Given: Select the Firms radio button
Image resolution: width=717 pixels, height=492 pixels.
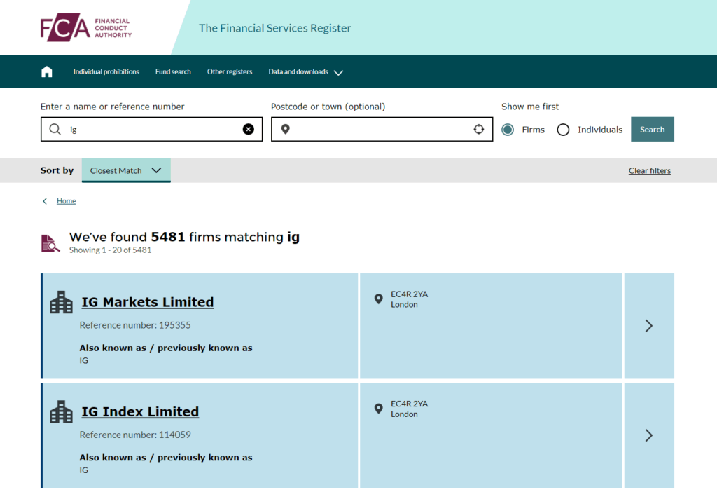Looking at the screenshot, I should pos(508,130).
